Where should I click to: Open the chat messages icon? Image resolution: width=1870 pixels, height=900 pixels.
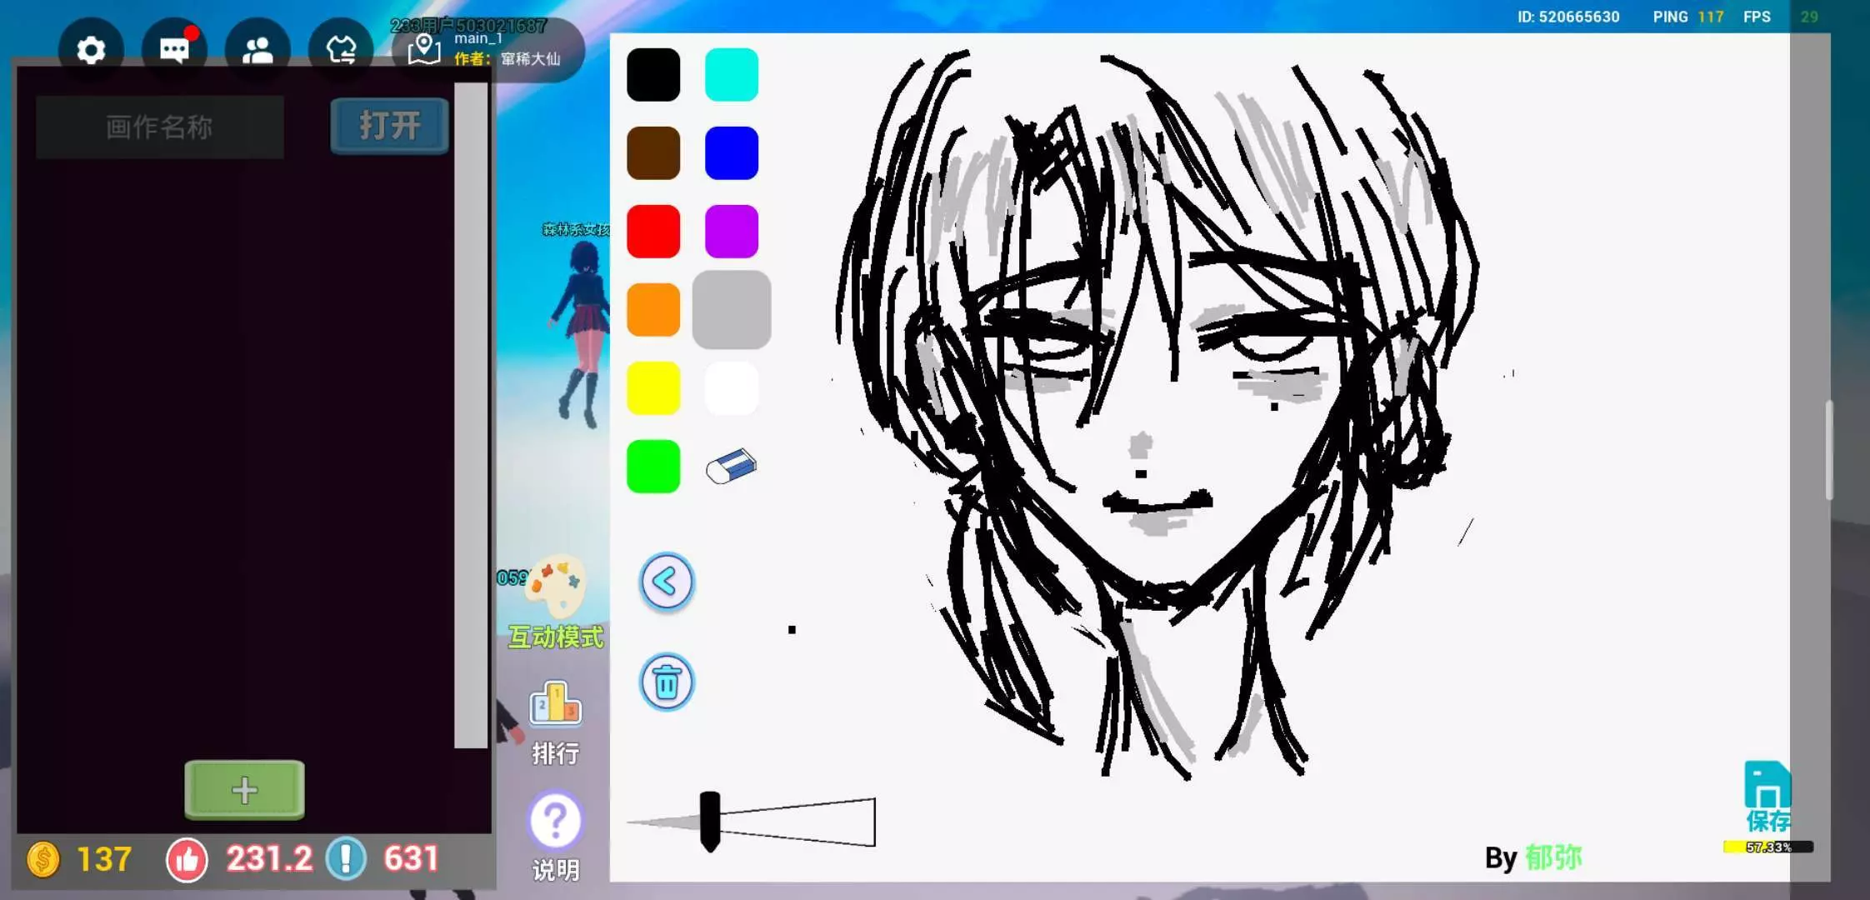pyautogui.click(x=174, y=51)
